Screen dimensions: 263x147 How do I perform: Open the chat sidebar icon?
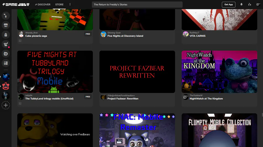pyautogui.click(x=6, y=16)
